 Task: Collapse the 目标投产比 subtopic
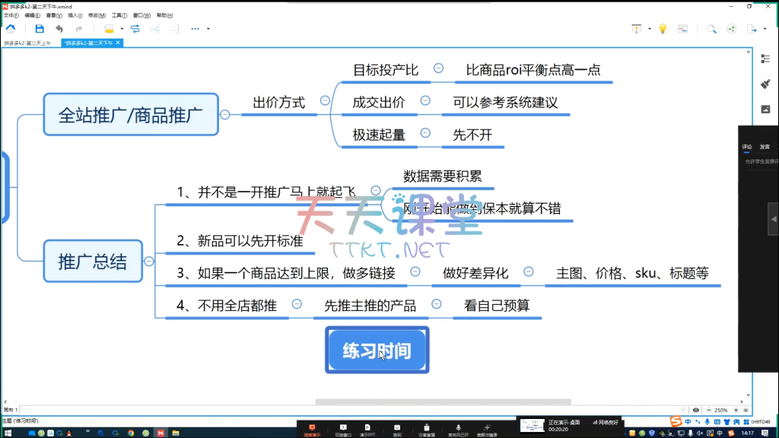pyautogui.click(x=438, y=68)
